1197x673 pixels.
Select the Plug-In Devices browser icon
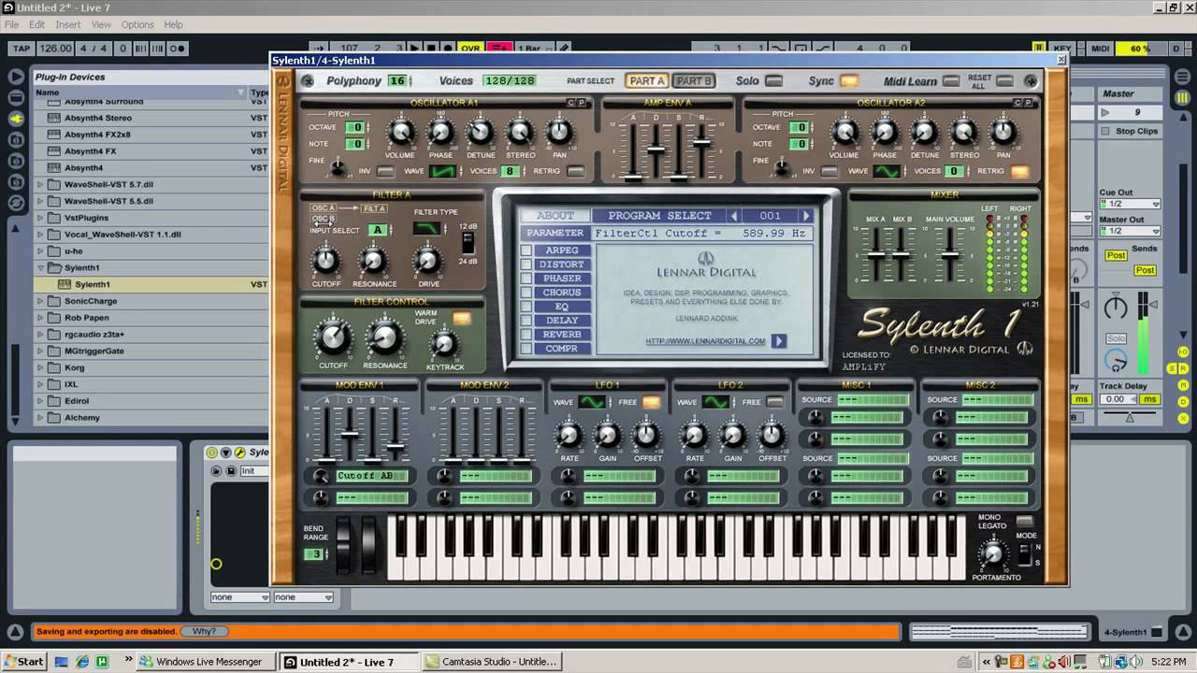point(16,119)
